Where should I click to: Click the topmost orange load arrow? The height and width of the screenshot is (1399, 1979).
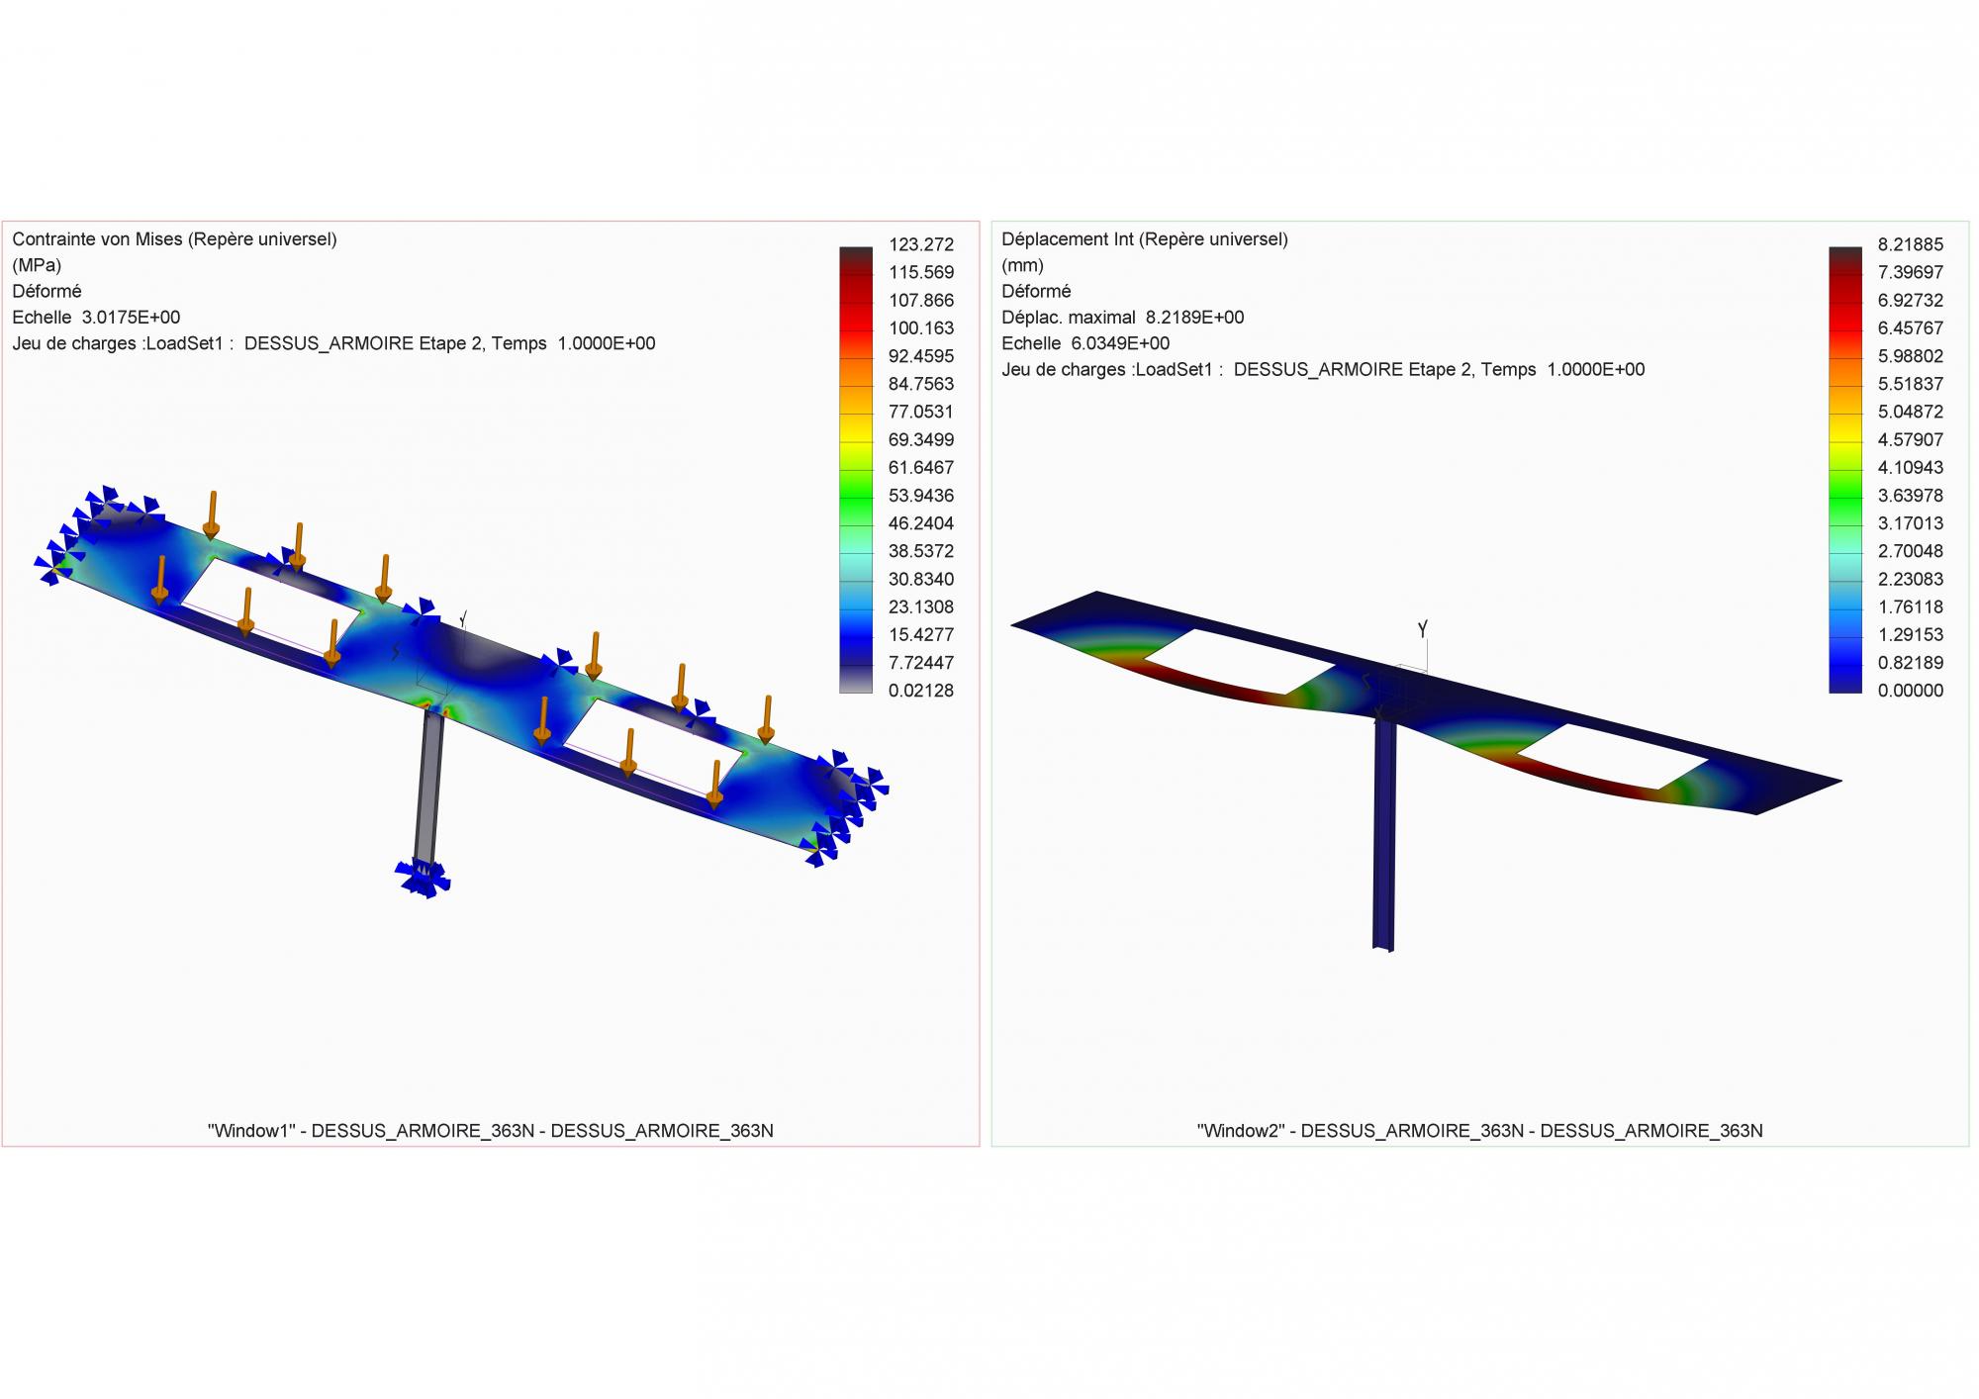pos(212,513)
